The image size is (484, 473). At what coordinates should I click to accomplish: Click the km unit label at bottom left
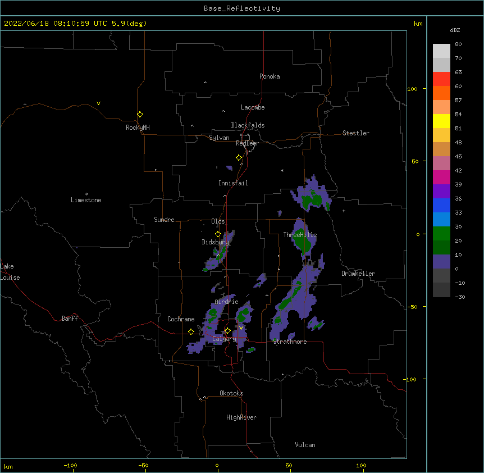8,466
